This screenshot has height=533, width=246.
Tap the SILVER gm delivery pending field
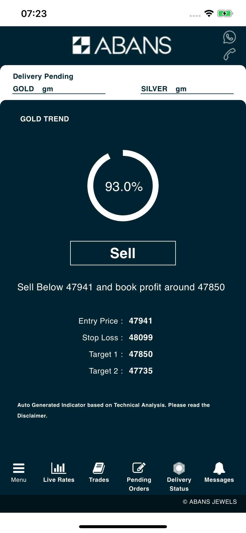tap(187, 89)
